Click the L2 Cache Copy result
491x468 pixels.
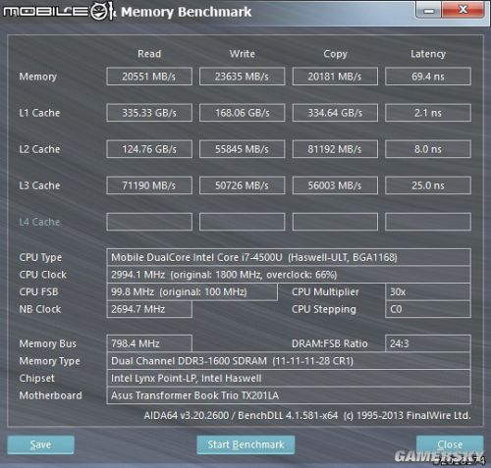click(x=335, y=149)
